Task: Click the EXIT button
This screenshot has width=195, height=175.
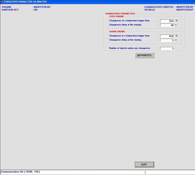Action: click(x=144, y=164)
